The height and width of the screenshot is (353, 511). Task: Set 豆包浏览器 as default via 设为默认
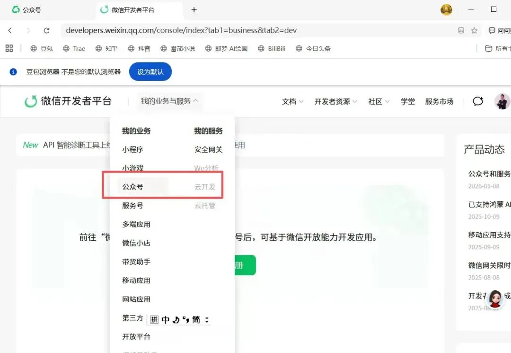150,72
